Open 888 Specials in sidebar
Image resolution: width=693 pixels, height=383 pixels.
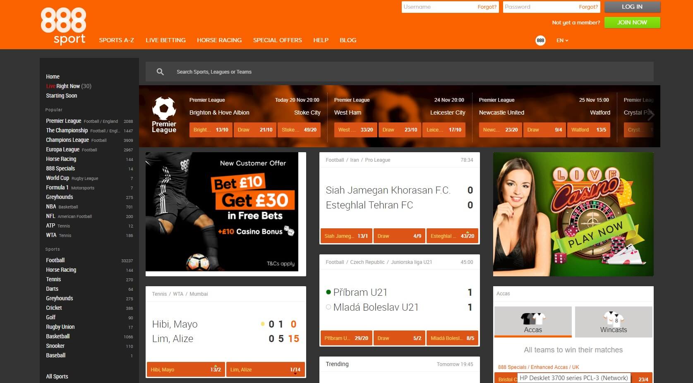click(x=89, y=169)
